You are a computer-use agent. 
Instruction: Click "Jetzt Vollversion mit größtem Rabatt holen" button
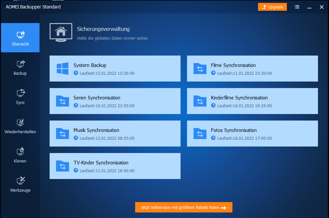[183, 207]
